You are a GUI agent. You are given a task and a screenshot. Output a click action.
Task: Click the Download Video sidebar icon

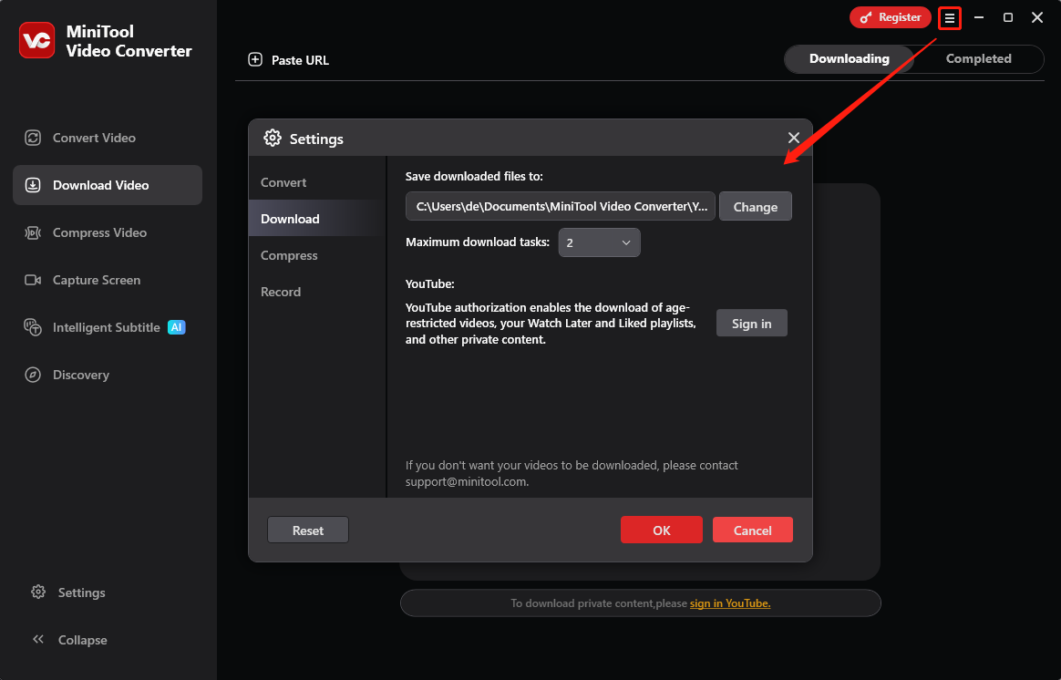(x=33, y=185)
